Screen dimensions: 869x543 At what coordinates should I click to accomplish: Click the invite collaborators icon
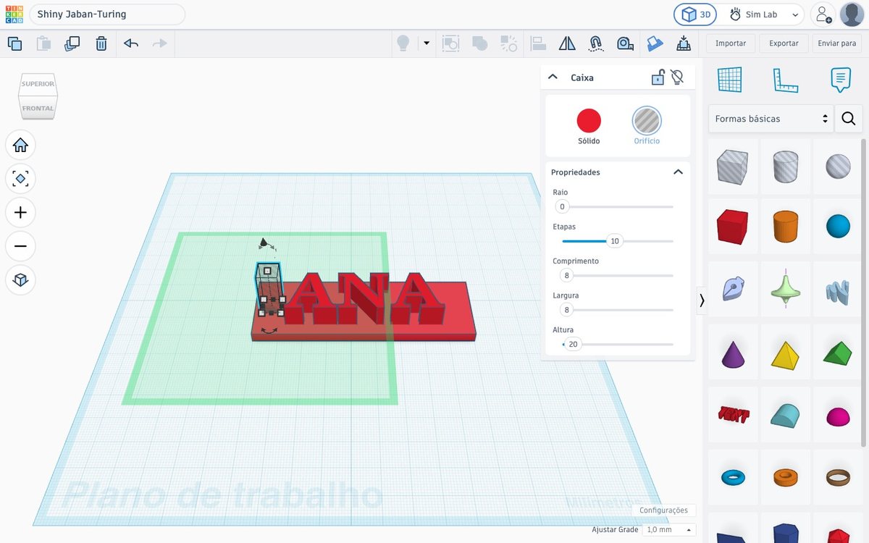tap(822, 14)
